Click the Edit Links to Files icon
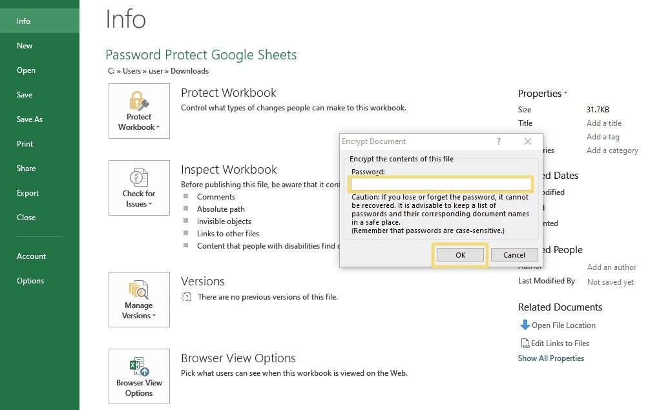Viewport: 670px width, 410px height. point(525,343)
